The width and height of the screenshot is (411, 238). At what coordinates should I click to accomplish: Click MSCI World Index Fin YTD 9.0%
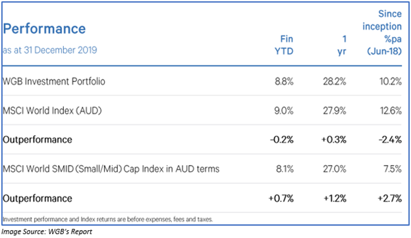(x=284, y=111)
